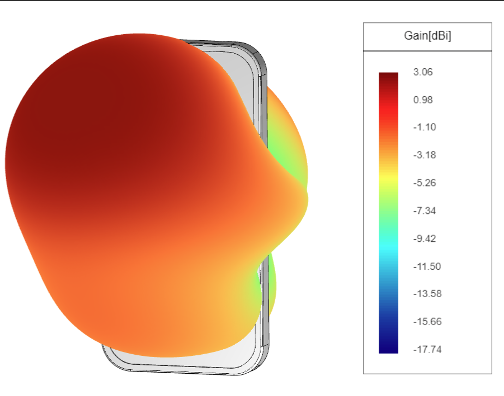Click dark red top of color bar
The image size is (504, 396).
[x=388, y=77]
